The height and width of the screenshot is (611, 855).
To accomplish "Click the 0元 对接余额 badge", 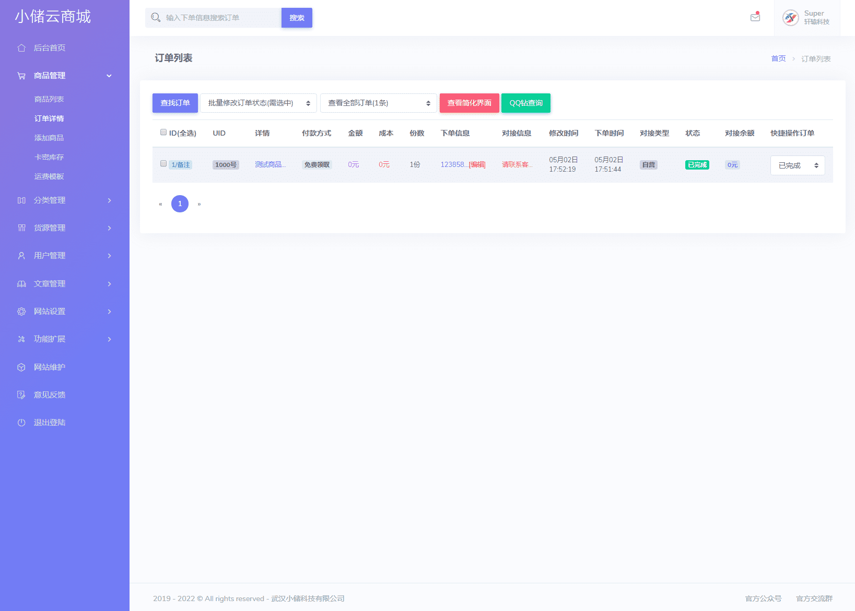I will pyautogui.click(x=732, y=165).
